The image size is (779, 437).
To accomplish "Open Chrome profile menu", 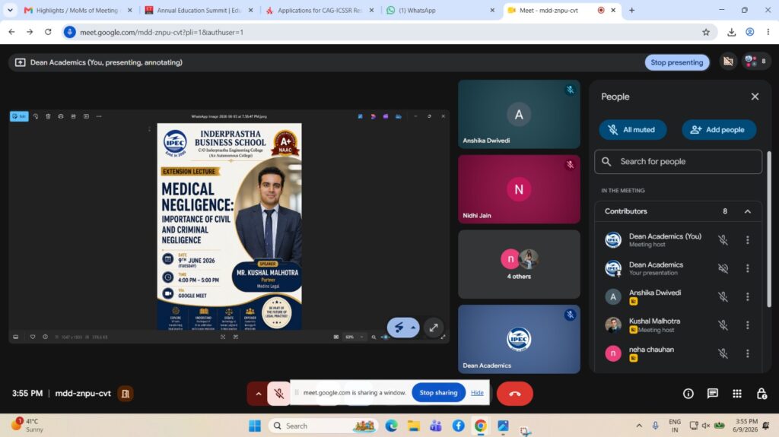I will pyautogui.click(x=749, y=32).
